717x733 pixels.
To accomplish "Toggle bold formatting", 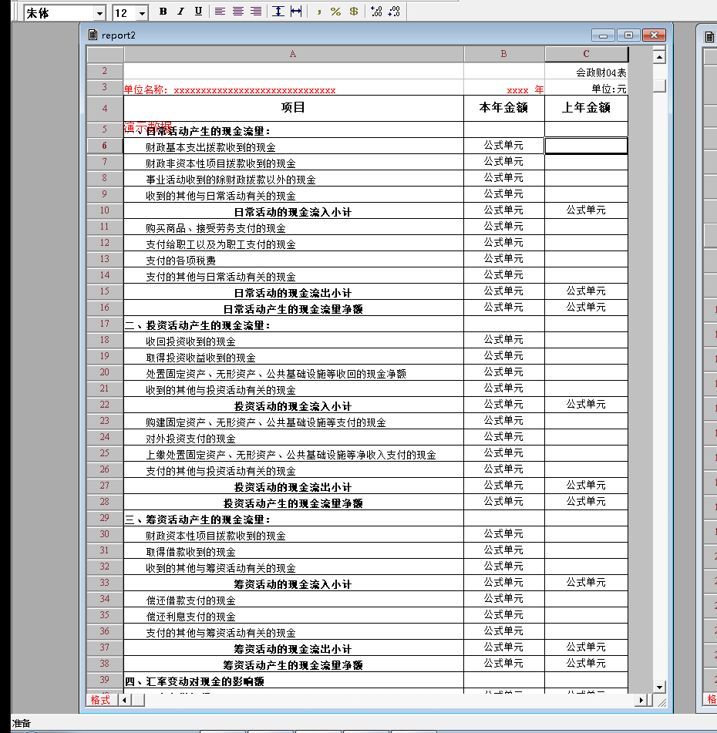I will [x=163, y=12].
